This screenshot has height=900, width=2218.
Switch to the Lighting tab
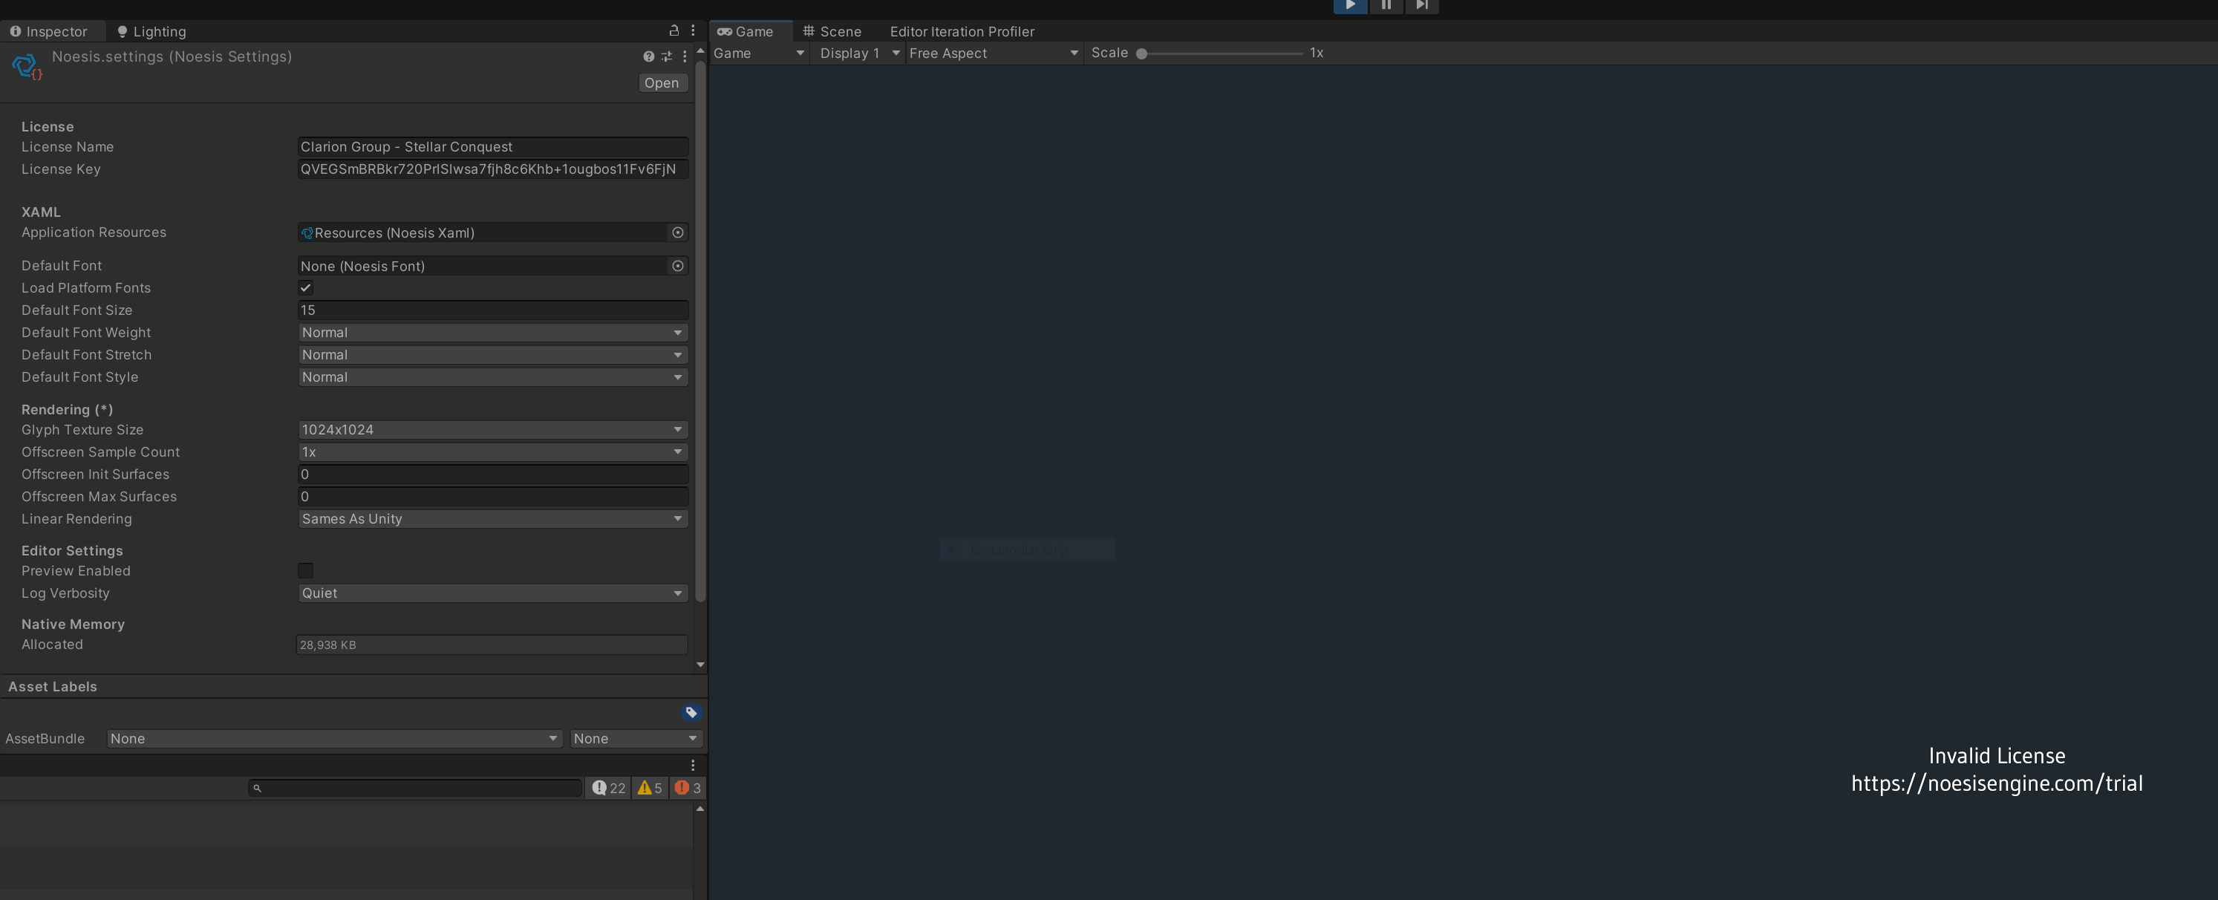point(151,32)
